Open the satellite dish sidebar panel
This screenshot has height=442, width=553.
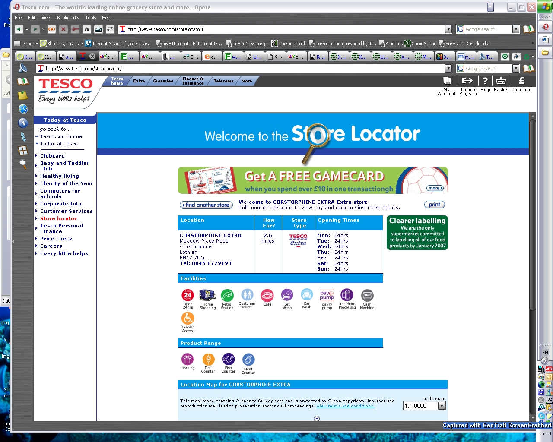pos(23,68)
